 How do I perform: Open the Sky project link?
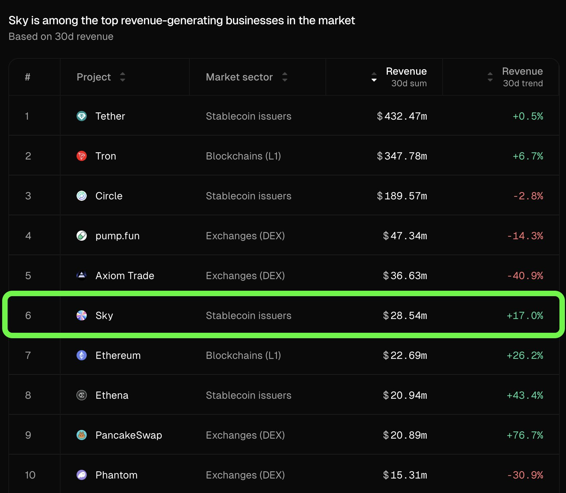pos(104,316)
